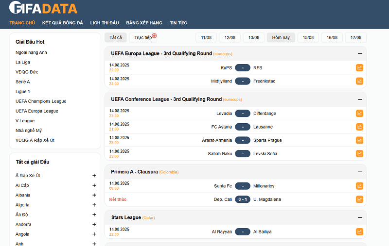
Task: Open stats chart icon for Midtjylland vs Fredrikstad
Action: click(359, 81)
